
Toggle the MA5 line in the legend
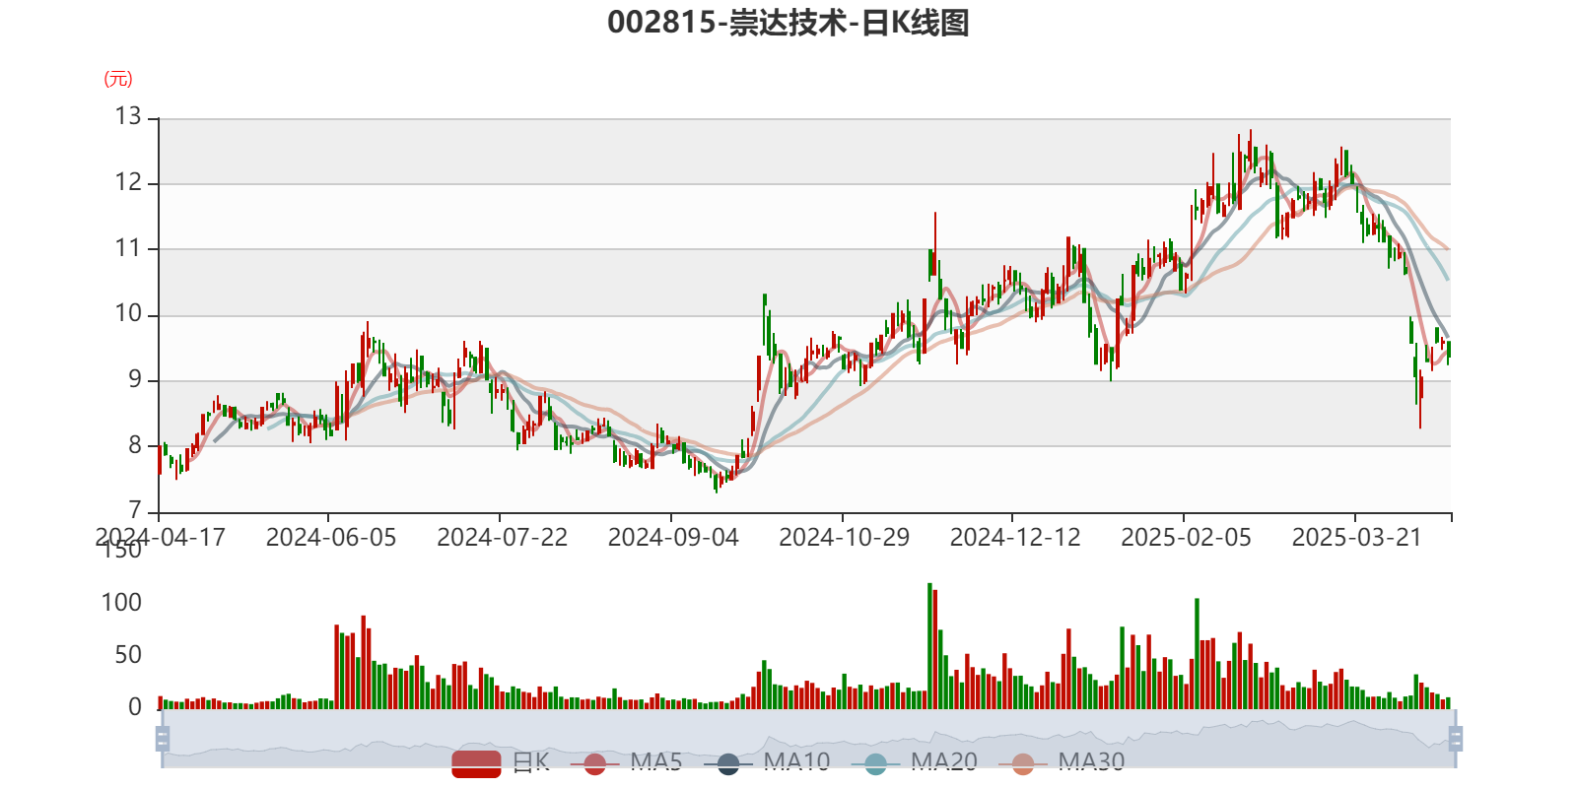coord(626,762)
